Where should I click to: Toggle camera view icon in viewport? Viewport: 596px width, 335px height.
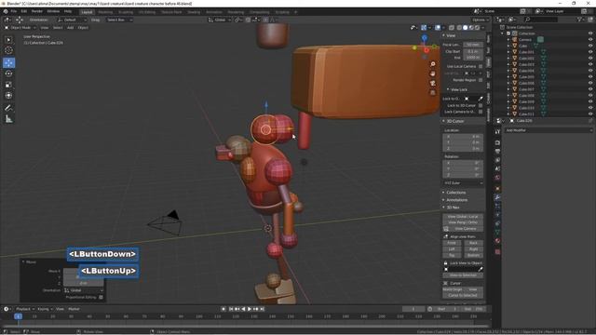point(432,83)
